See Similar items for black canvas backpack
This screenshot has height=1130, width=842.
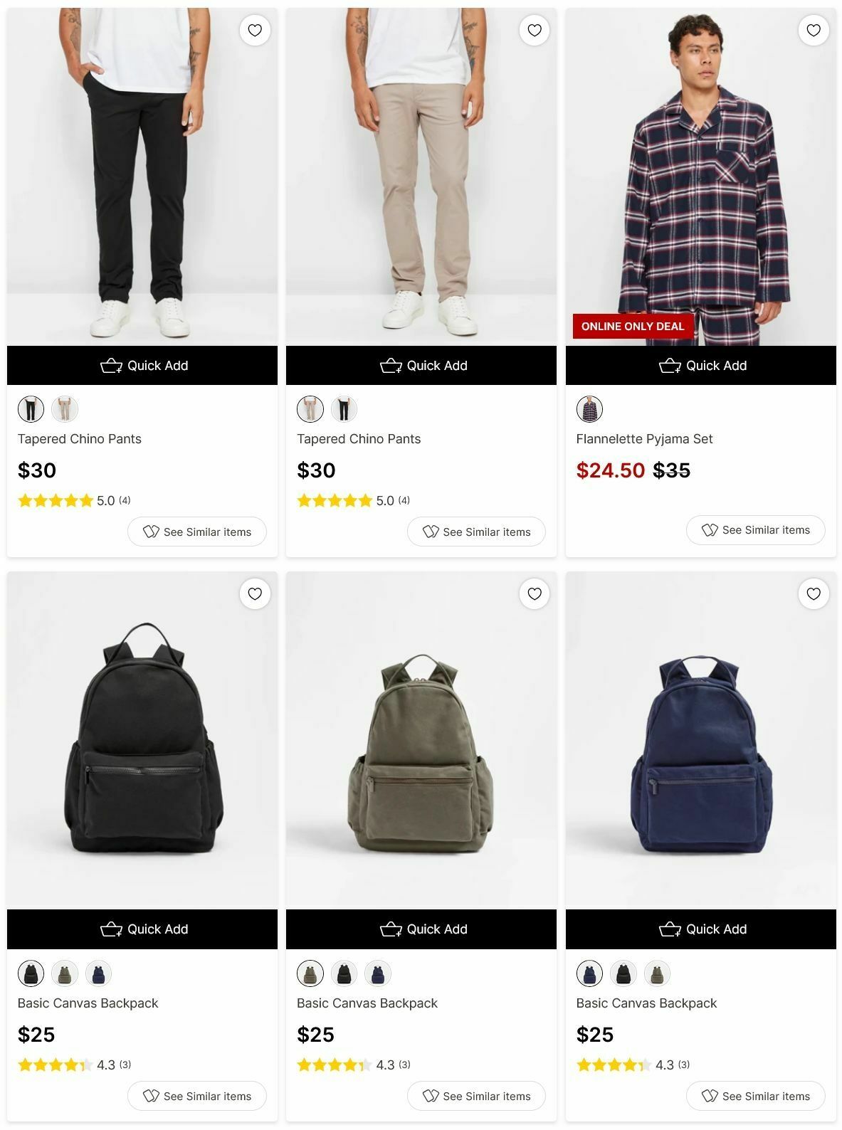click(197, 1097)
